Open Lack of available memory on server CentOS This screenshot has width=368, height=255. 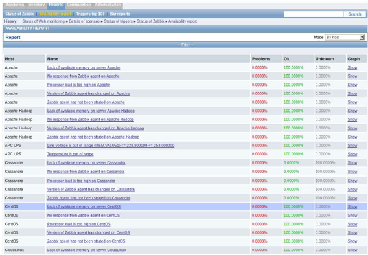tap(84, 206)
